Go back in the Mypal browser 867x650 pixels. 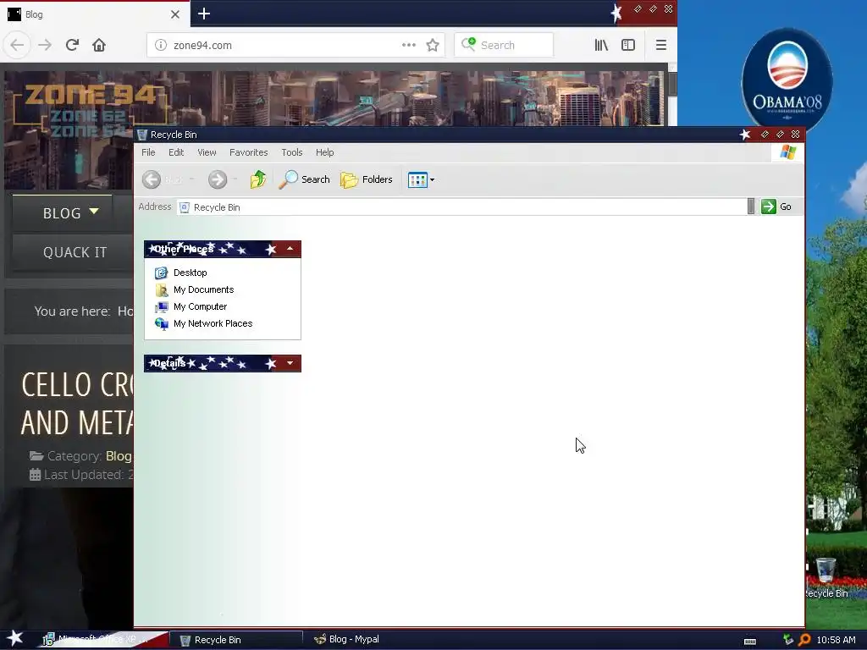[17, 45]
